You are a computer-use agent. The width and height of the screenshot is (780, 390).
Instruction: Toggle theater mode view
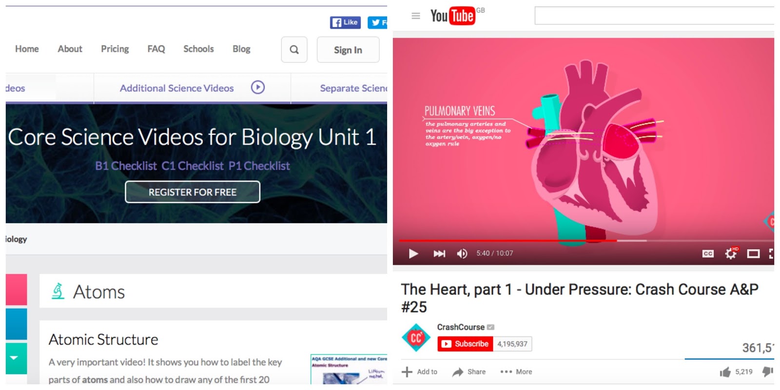click(753, 253)
